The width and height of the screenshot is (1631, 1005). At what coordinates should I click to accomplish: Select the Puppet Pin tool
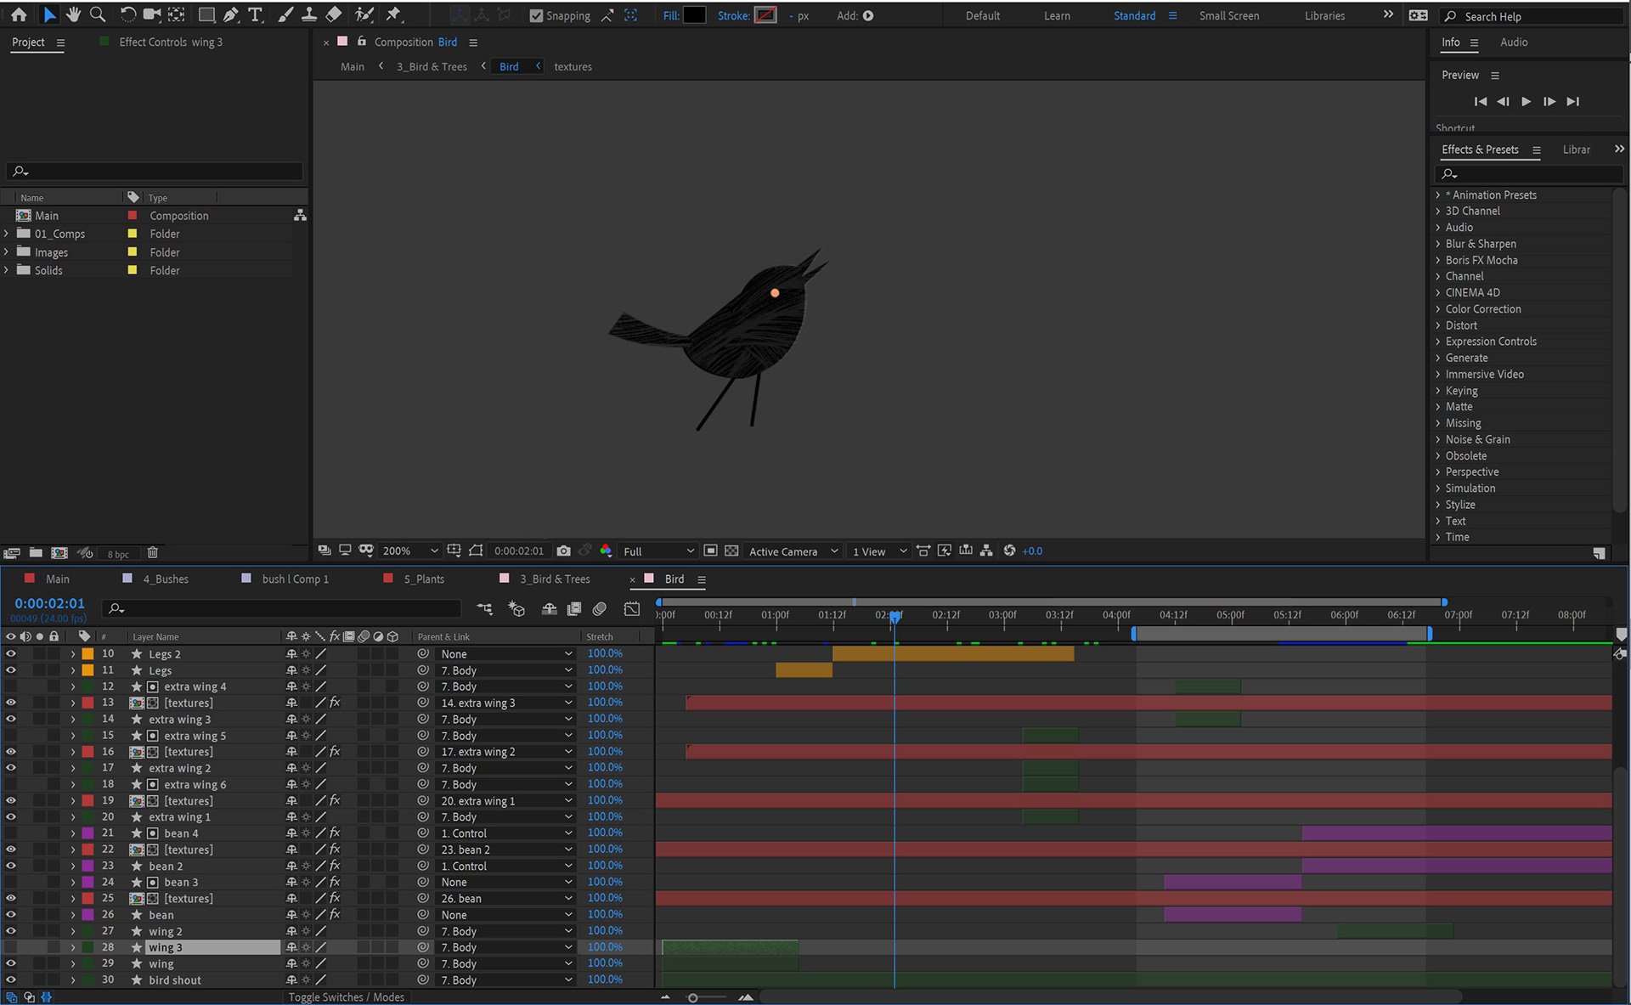point(393,14)
